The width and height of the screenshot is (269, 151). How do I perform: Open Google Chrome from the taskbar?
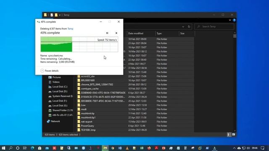113,148
